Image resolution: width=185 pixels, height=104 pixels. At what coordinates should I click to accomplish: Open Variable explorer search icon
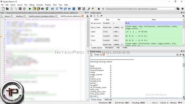pos(183,16)
